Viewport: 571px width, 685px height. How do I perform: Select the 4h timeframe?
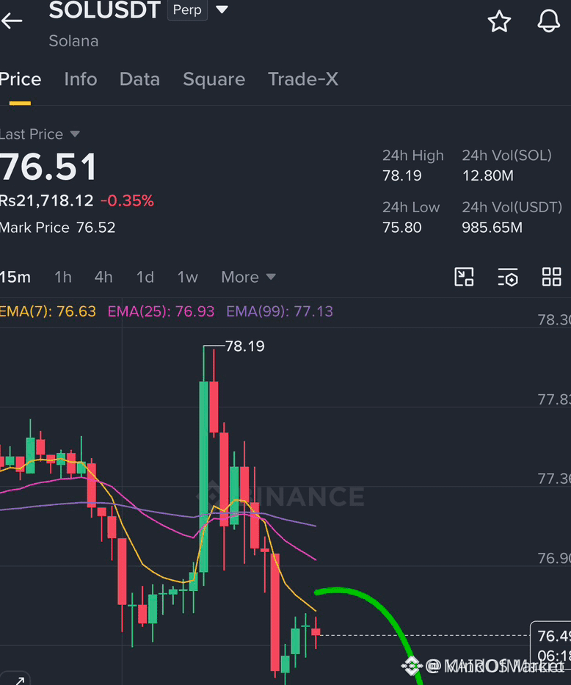(x=103, y=277)
